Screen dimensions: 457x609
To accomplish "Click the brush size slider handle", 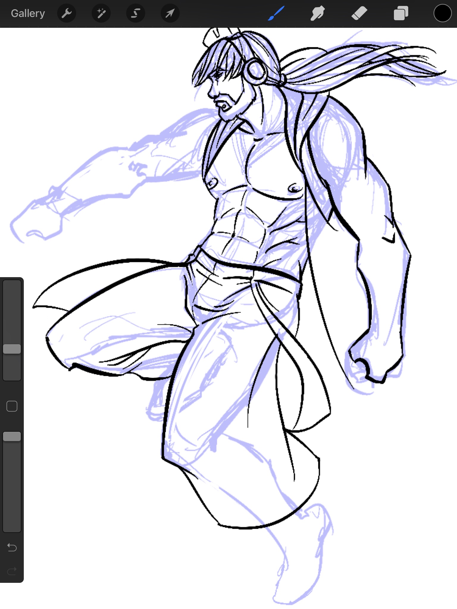I will coord(12,349).
